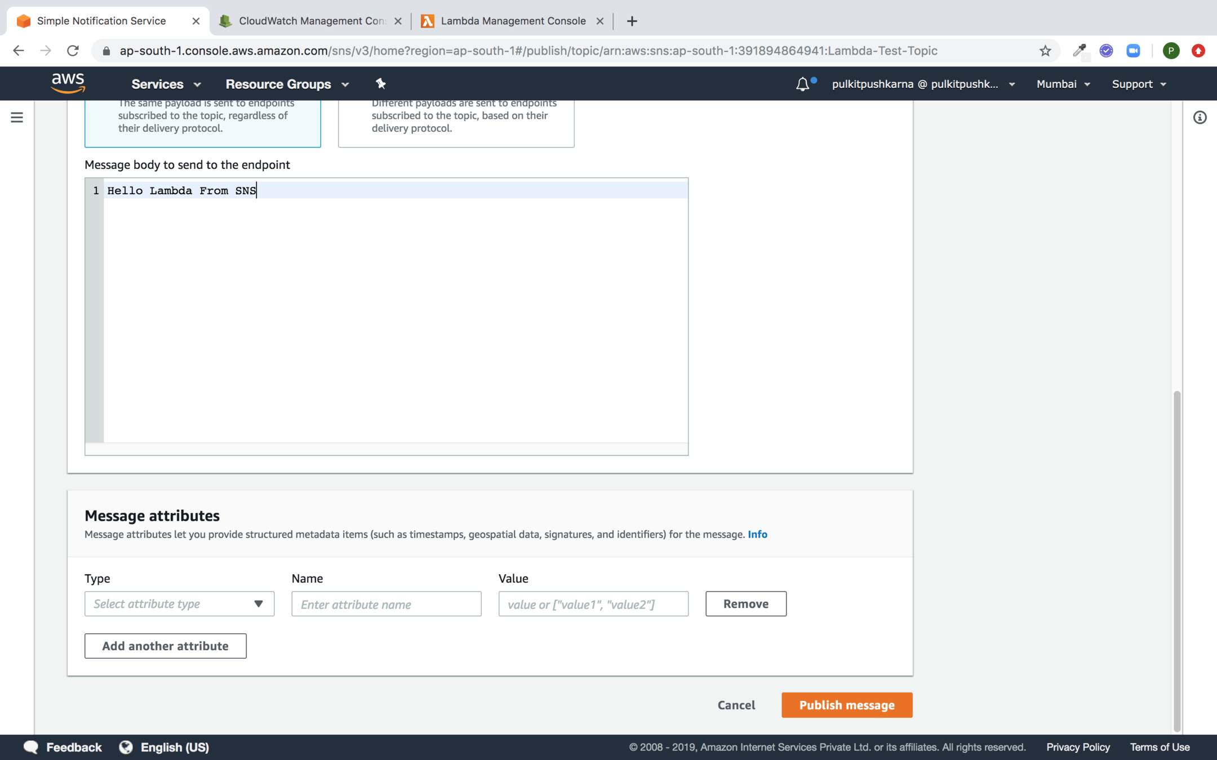Image resolution: width=1217 pixels, height=760 pixels.
Task: Open the hamburger side navigation menu
Action: (x=17, y=117)
